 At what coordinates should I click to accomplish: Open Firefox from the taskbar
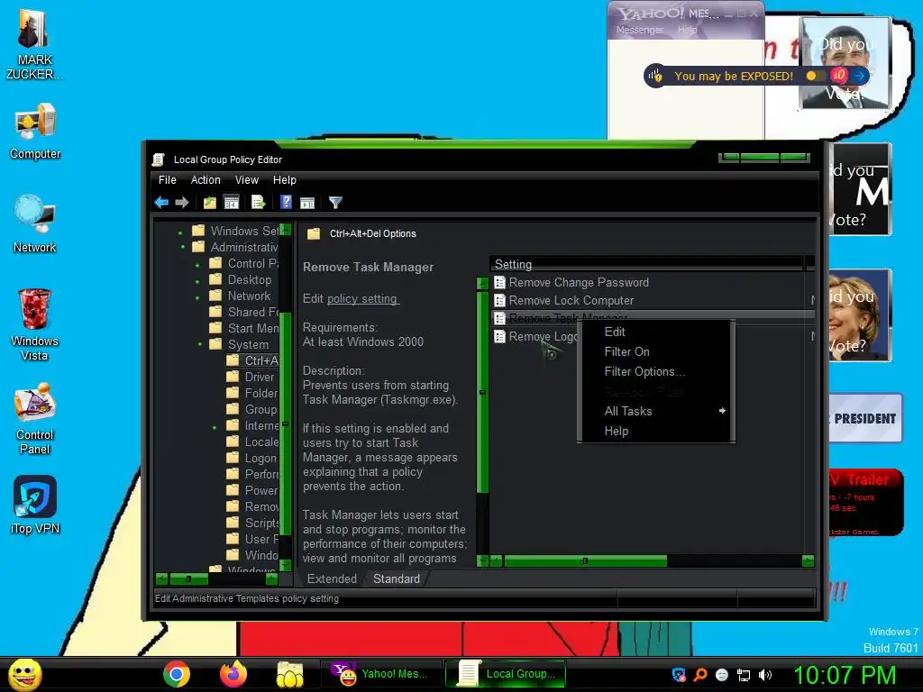tap(233, 674)
